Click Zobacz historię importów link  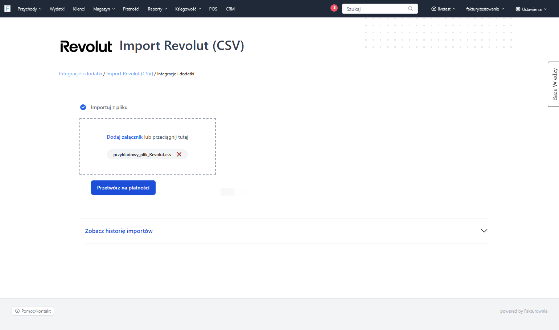(x=119, y=231)
